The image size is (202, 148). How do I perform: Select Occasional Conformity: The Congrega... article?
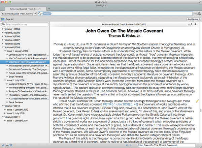pyautogui.click(x=29, y=69)
